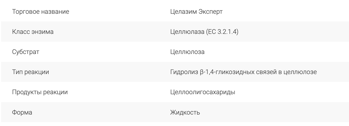Select the 'Целлоолигосахариды' products value
Screen dimensions: 349x126
203,92
